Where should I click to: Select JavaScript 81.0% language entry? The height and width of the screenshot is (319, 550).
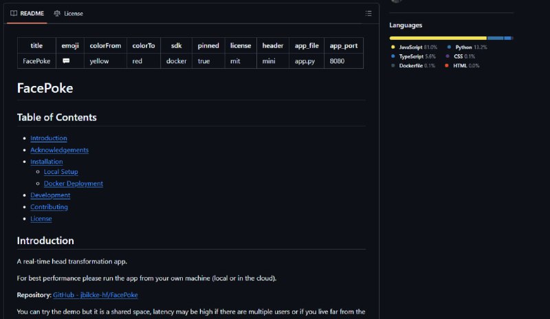coord(414,47)
